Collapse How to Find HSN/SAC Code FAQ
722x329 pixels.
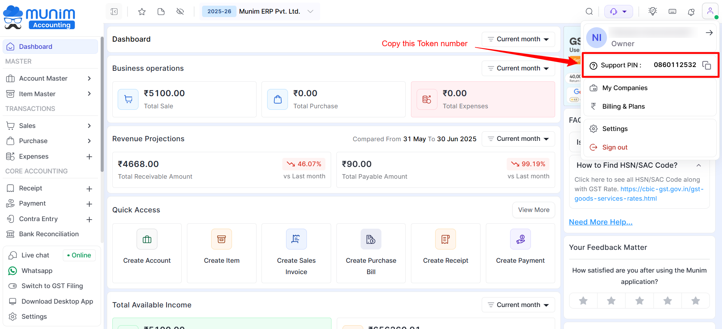[x=699, y=165]
